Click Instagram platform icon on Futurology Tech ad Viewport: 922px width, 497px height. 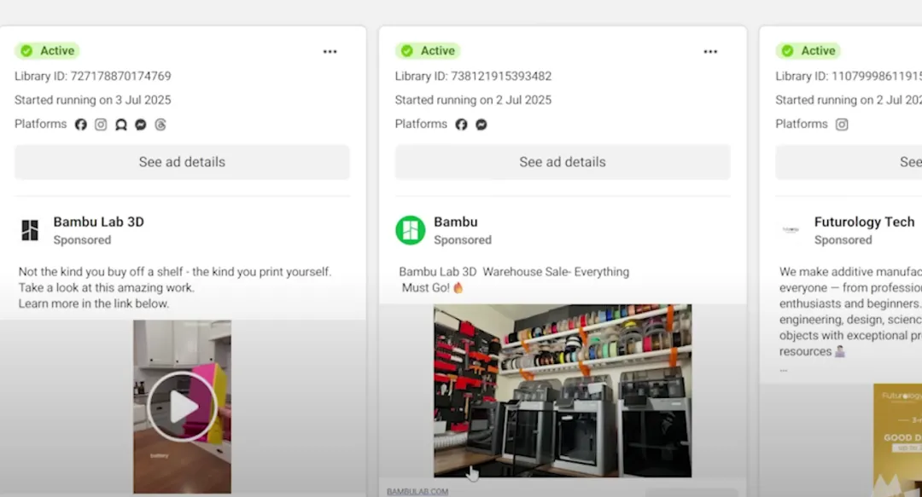tap(842, 124)
